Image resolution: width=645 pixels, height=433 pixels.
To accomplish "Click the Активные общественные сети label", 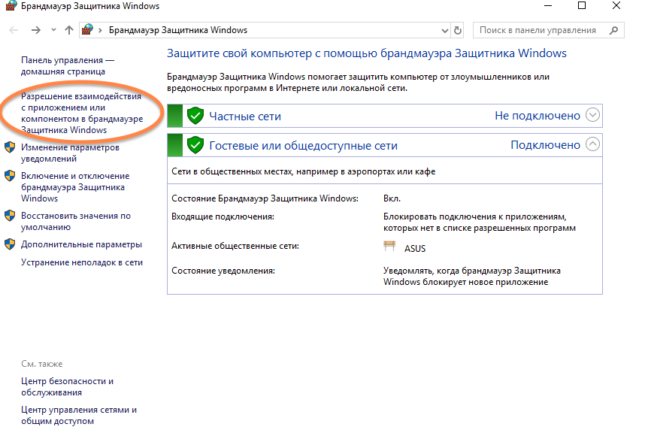I will click(x=235, y=246).
